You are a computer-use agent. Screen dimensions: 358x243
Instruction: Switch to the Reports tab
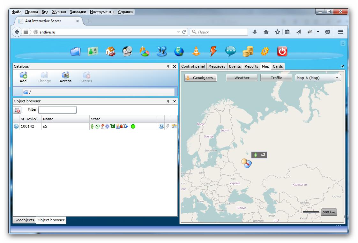click(251, 66)
